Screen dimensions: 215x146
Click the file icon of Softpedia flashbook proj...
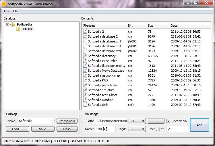point(85,66)
